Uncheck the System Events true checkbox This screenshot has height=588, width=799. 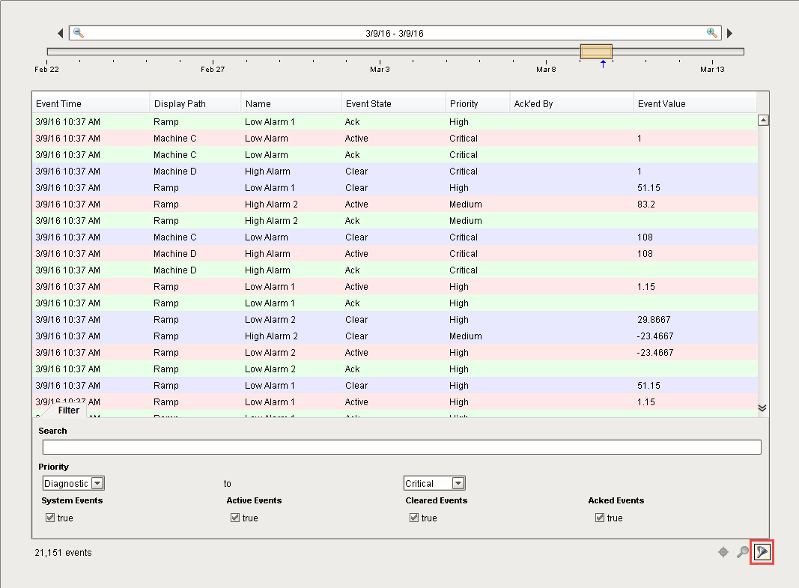[x=49, y=517]
